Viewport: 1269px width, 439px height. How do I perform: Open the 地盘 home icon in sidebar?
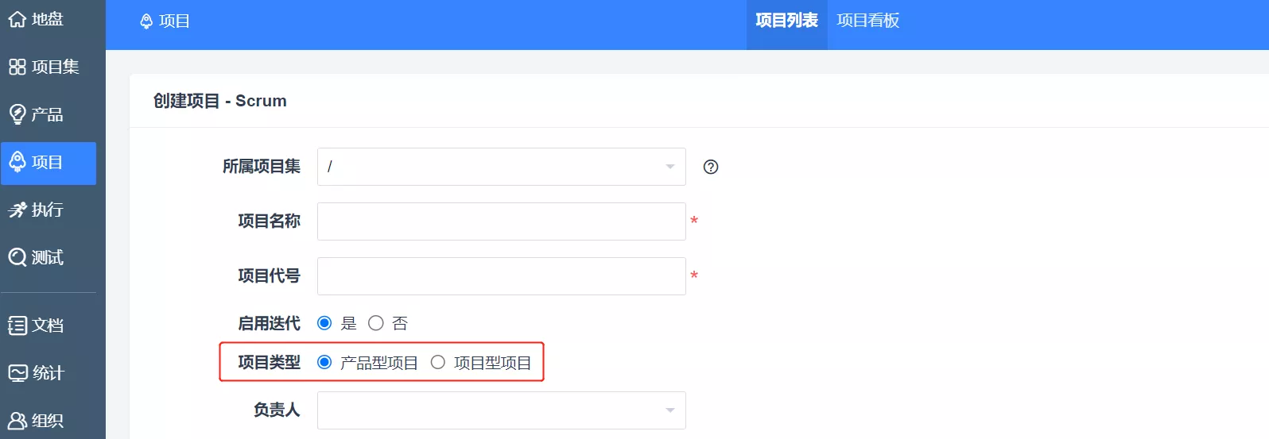point(17,19)
